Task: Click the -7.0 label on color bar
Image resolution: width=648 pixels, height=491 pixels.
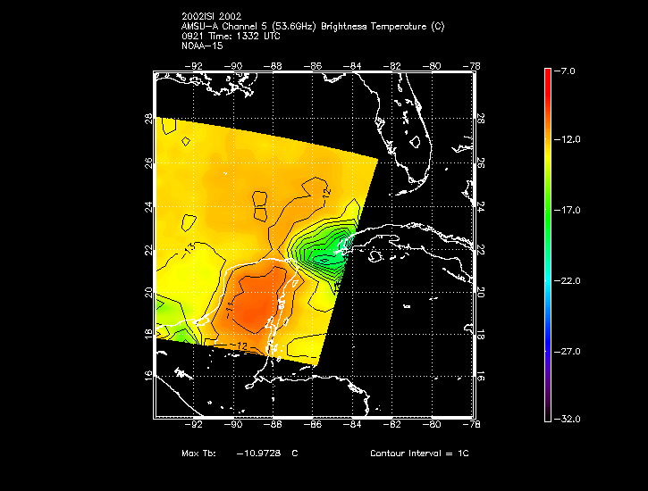Action: coord(564,71)
